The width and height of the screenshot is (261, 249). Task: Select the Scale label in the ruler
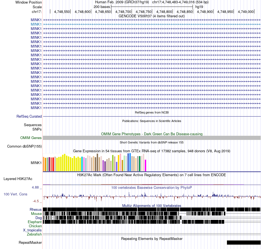tap(37, 7)
